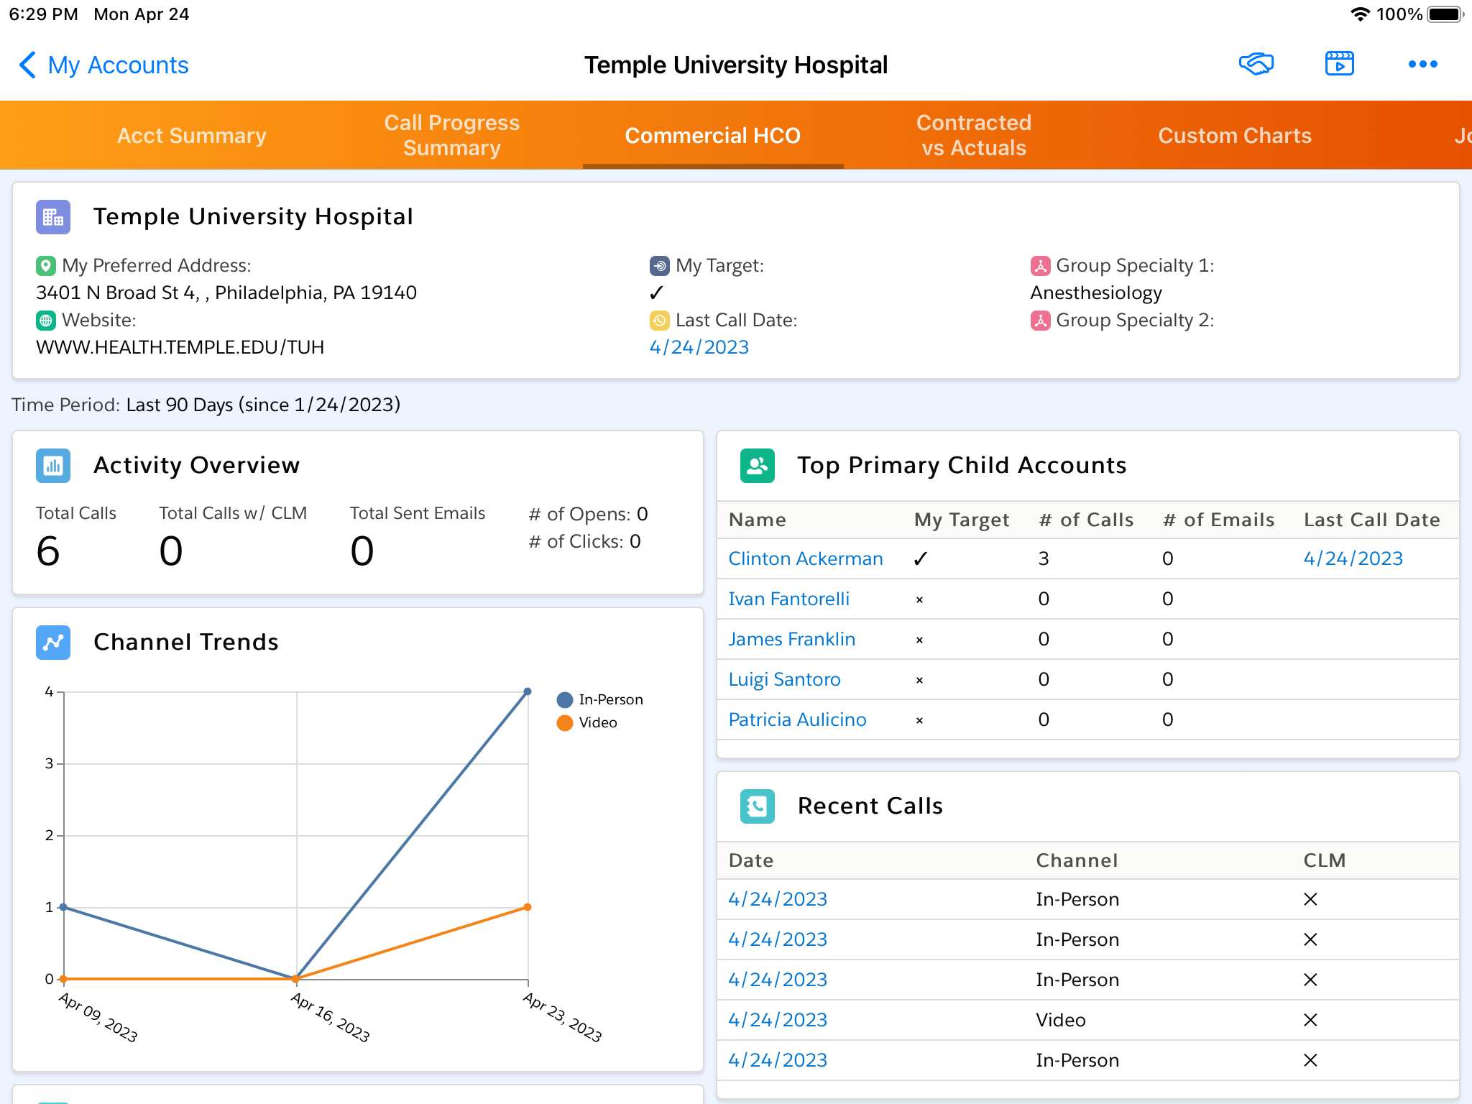This screenshot has height=1104, width=1472.
Task: Tap the Channel Trends line icon
Action: point(53,643)
